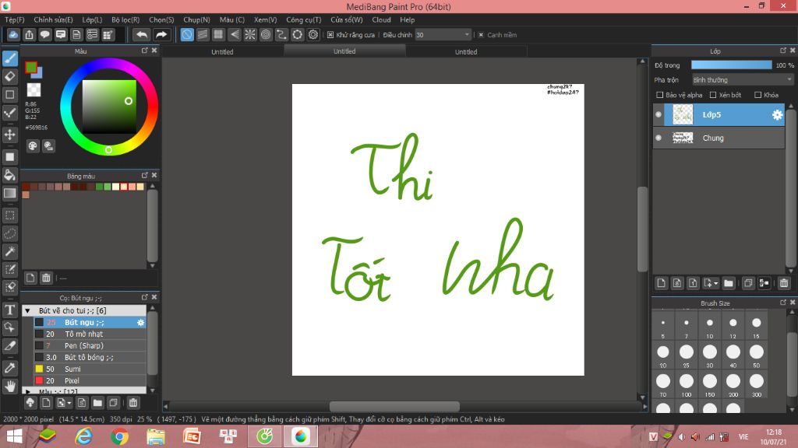Screen dimensions: 798x448
Task: Select the rectangular Select tool
Action: 9,215
